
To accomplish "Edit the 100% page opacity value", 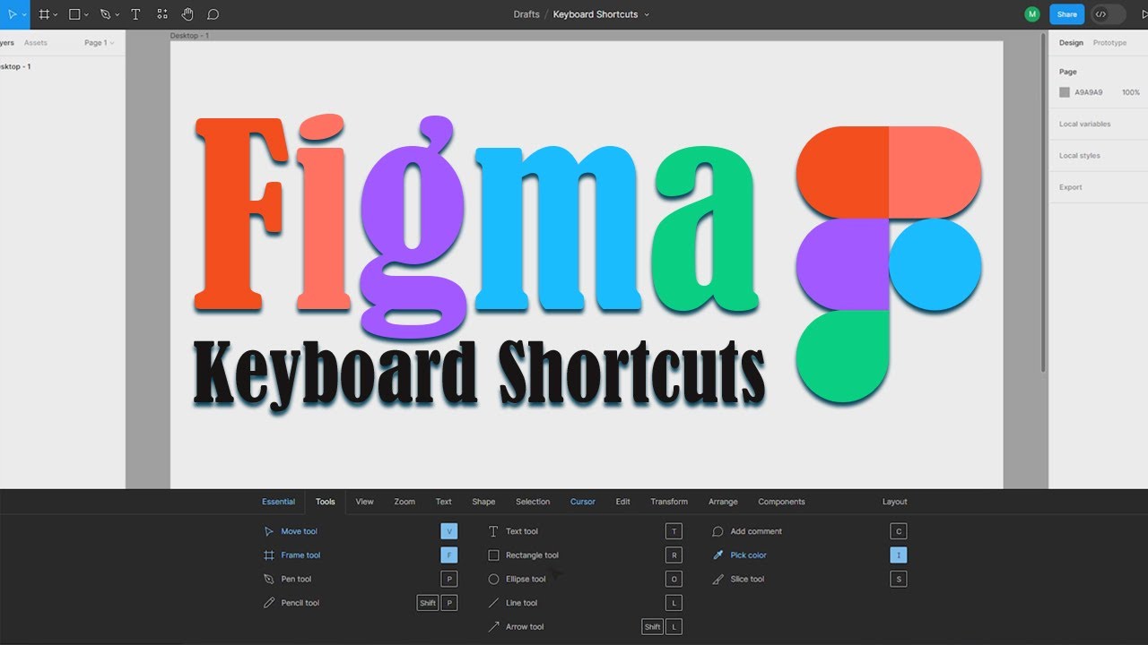I will coord(1131,92).
